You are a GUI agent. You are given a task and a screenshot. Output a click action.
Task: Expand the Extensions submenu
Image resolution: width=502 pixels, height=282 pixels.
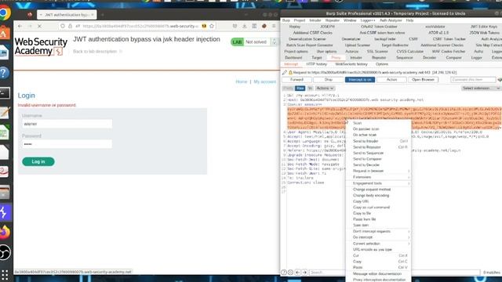coord(378,177)
